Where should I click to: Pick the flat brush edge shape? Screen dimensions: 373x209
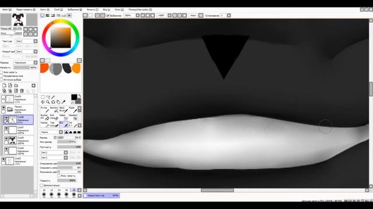pyautogui.click(x=79, y=132)
